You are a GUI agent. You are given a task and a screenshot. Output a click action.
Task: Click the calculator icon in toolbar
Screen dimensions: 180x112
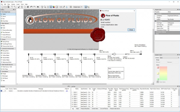pos(86,7)
